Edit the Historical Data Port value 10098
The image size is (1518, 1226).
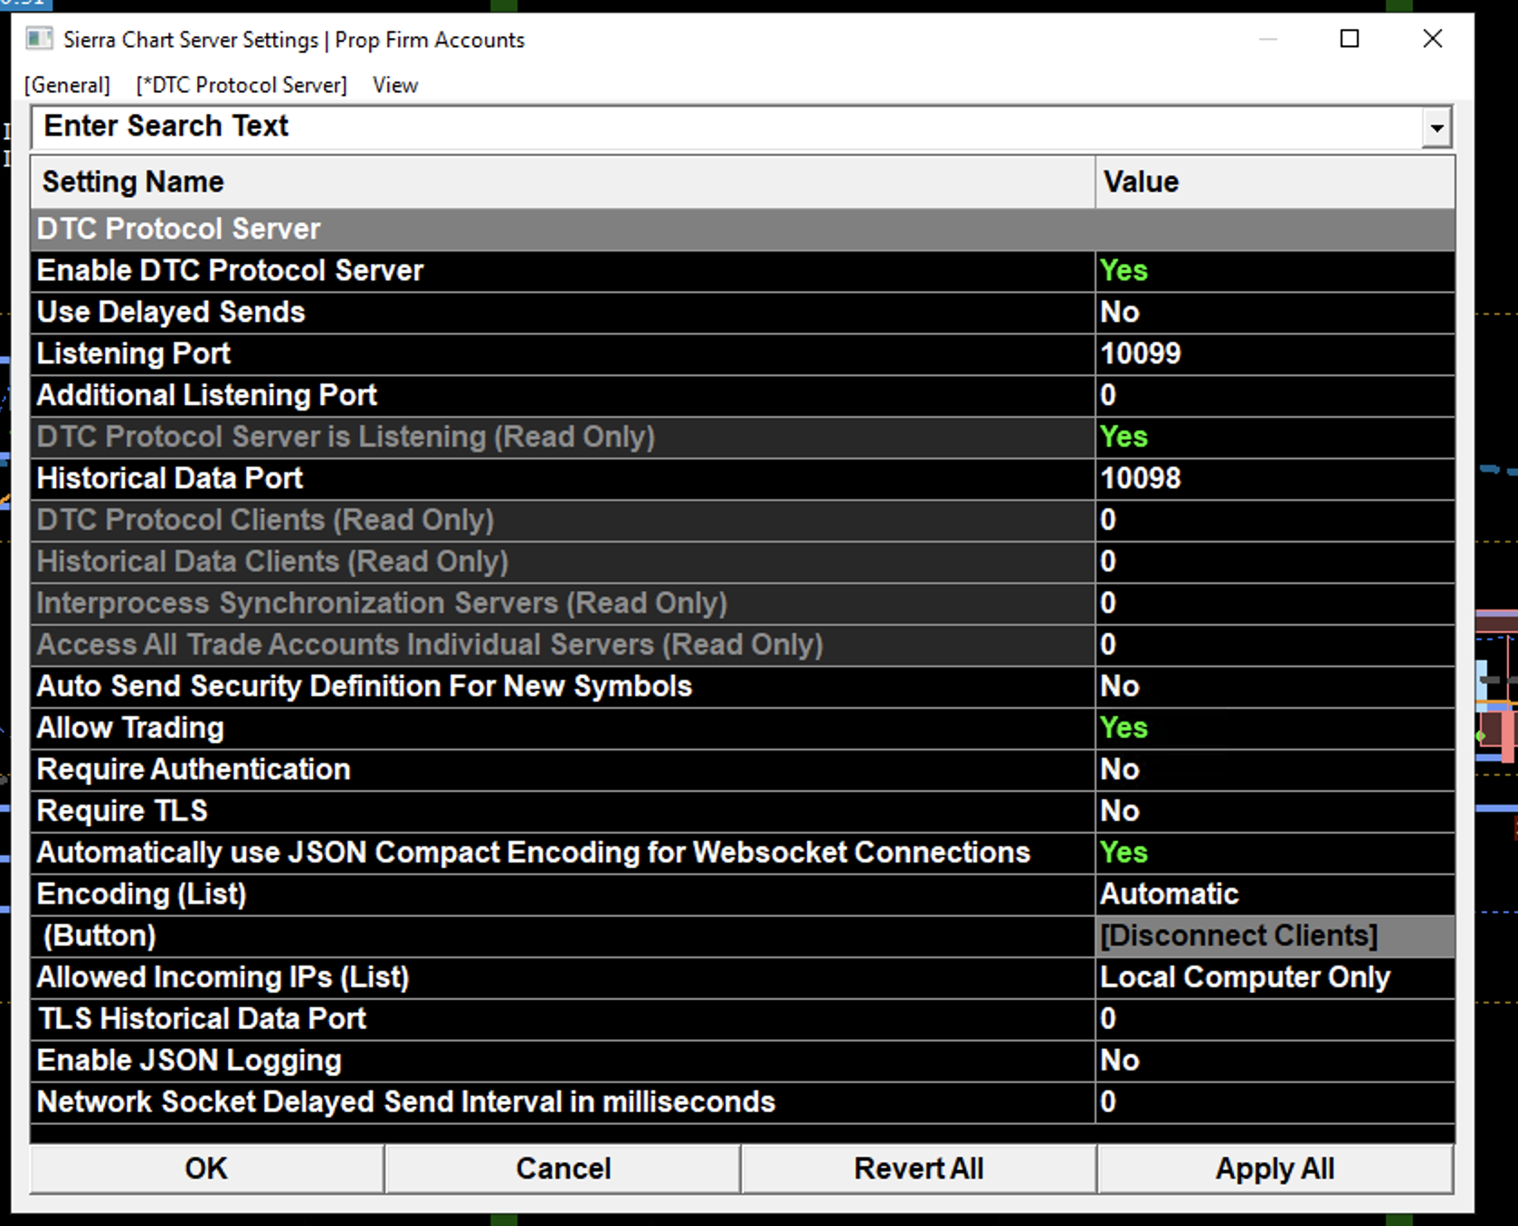[1276, 478]
